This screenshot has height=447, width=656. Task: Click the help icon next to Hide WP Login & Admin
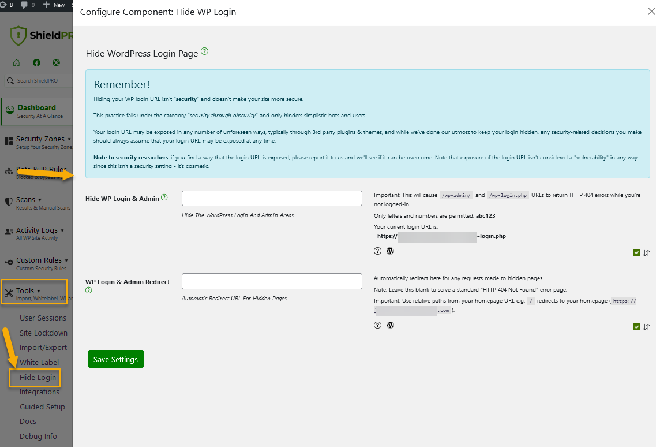(164, 198)
